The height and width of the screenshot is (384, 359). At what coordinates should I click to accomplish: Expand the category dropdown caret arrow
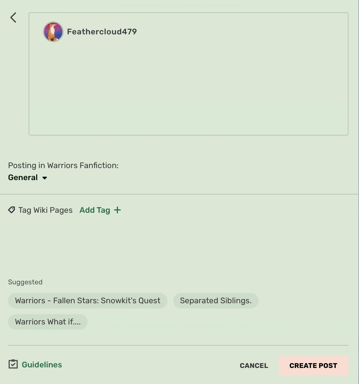coord(45,178)
